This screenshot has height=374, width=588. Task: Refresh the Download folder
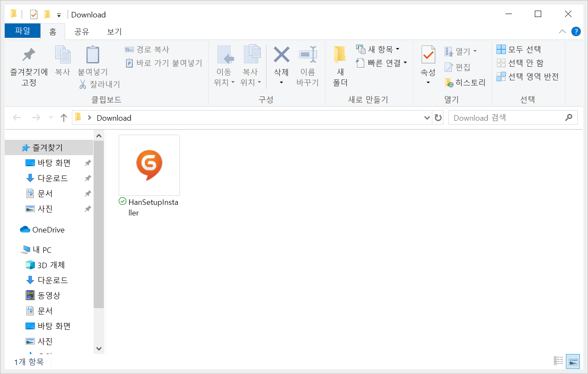(438, 118)
